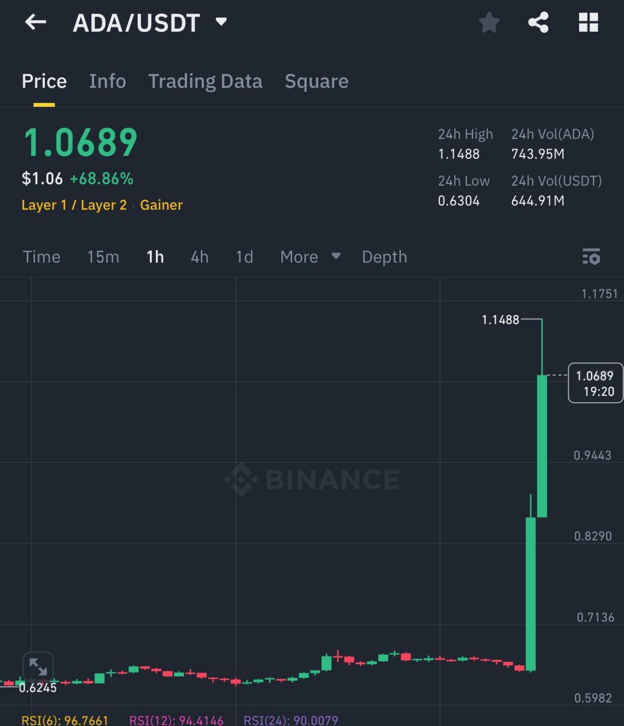Screen dimensions: 624x726
Task: Select the 4h chart interval
Action: click(199, 257)
